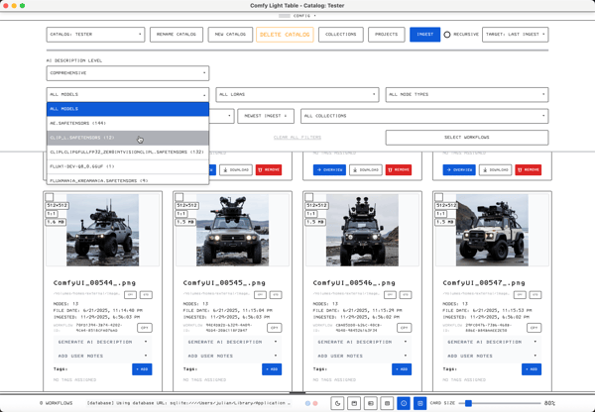Viewport: 595px width, 412px height.
Task: Open the ComfyUI_00547_ vehicle thumbnail
Action: pos(492,230)
